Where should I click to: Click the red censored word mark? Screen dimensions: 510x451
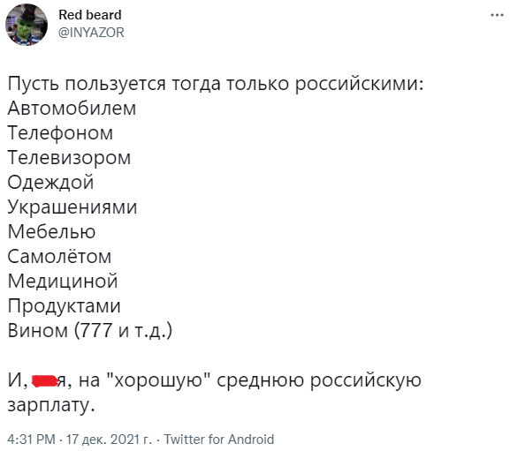point(44,381)
